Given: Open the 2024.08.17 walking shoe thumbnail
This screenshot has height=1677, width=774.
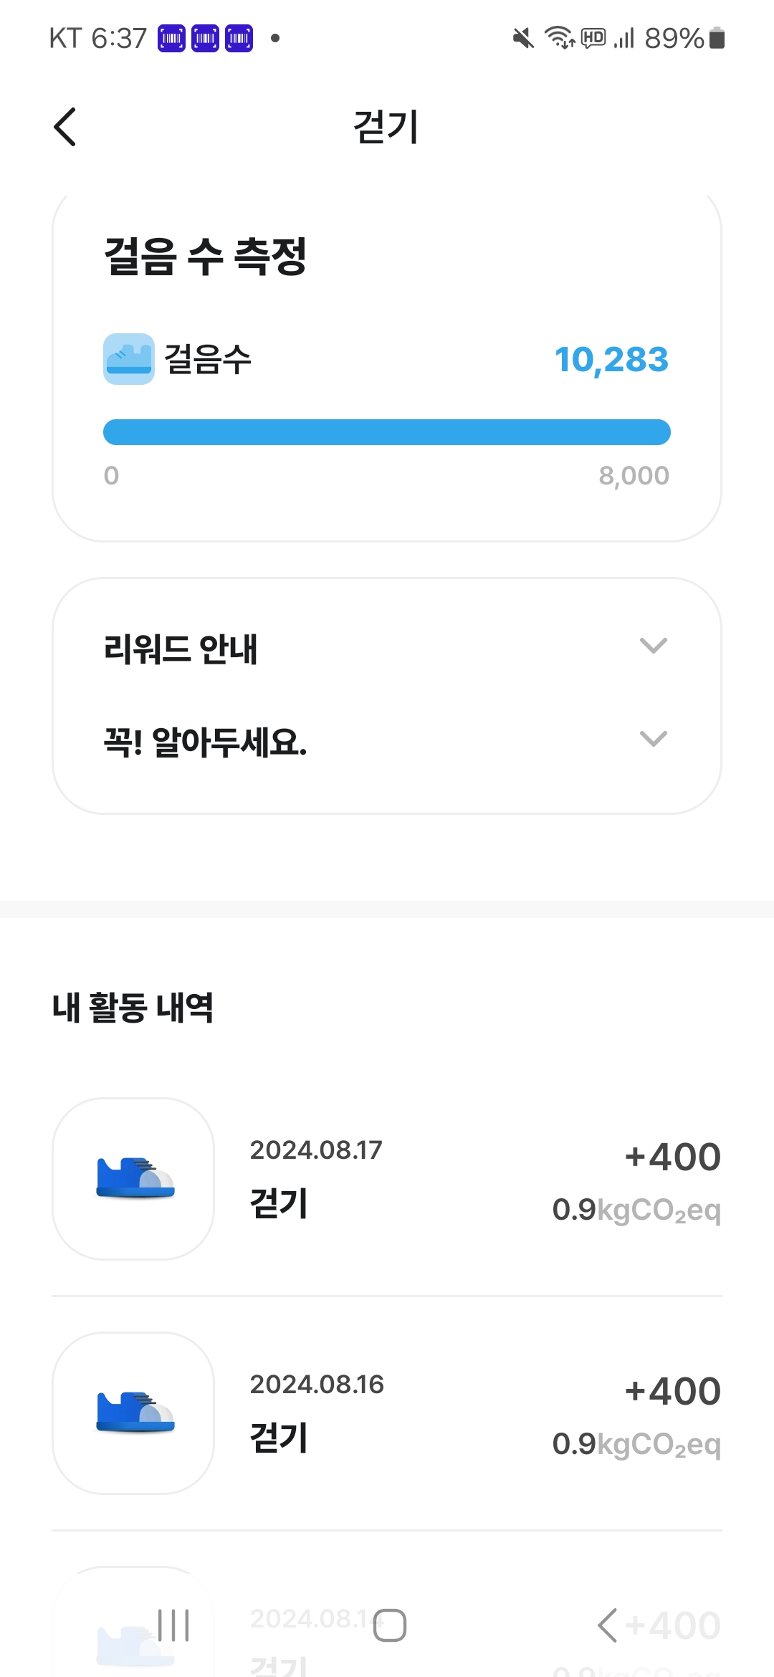Looking at the screenshot, I should 133,1178.
